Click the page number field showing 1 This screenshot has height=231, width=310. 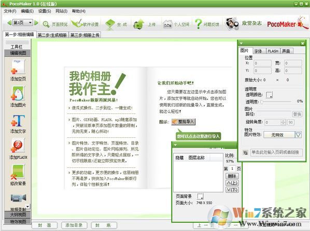(x=232, y=169)
